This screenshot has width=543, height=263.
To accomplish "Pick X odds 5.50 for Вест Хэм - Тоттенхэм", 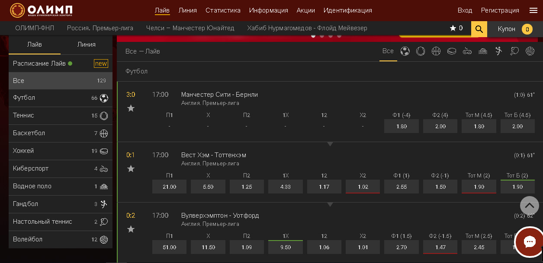I will click(208, 187).
